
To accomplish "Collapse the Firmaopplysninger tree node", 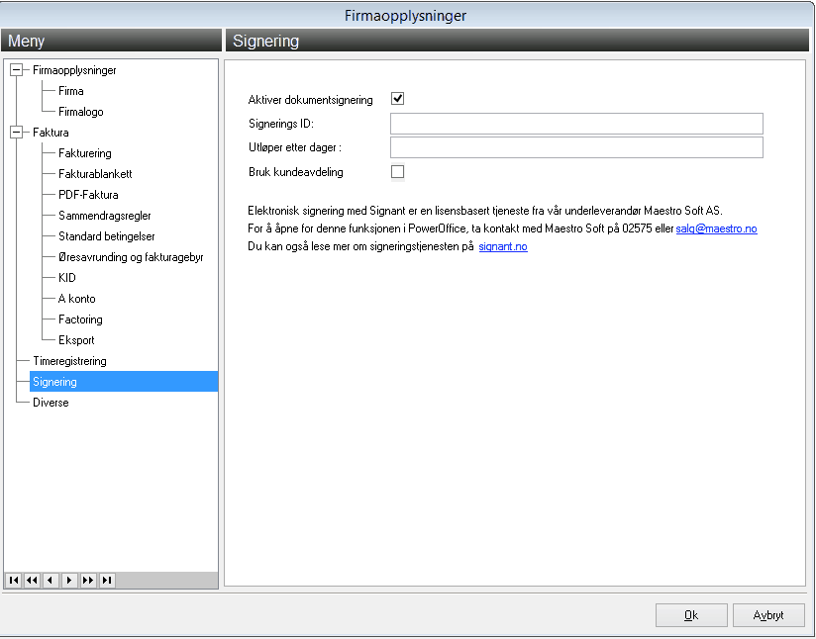I will tap(17, 69).
